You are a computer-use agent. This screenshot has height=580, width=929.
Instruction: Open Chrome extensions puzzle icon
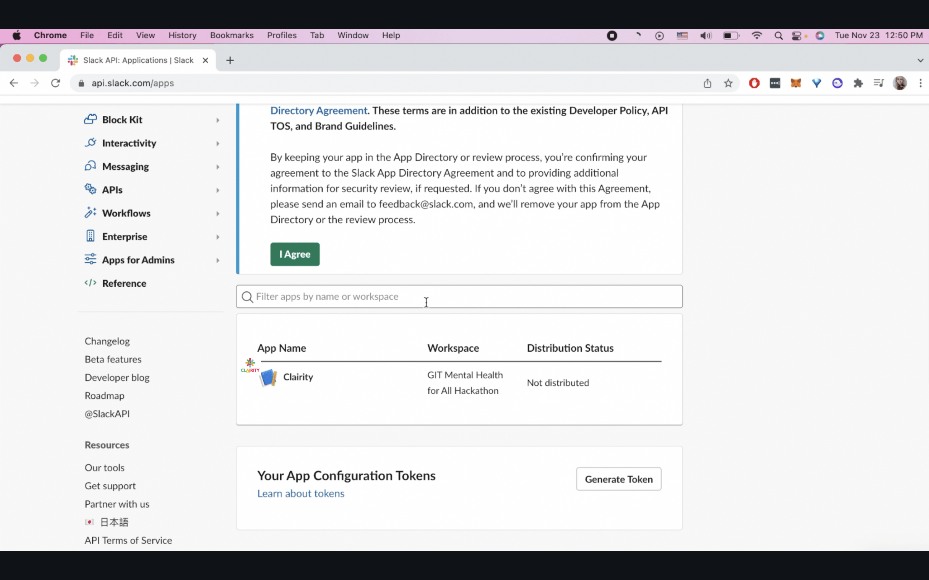858,83
